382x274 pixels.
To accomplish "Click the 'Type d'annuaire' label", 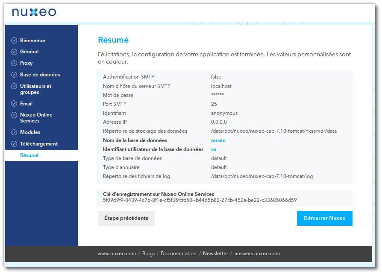I will pyautogui.click(x=121, y=167).
